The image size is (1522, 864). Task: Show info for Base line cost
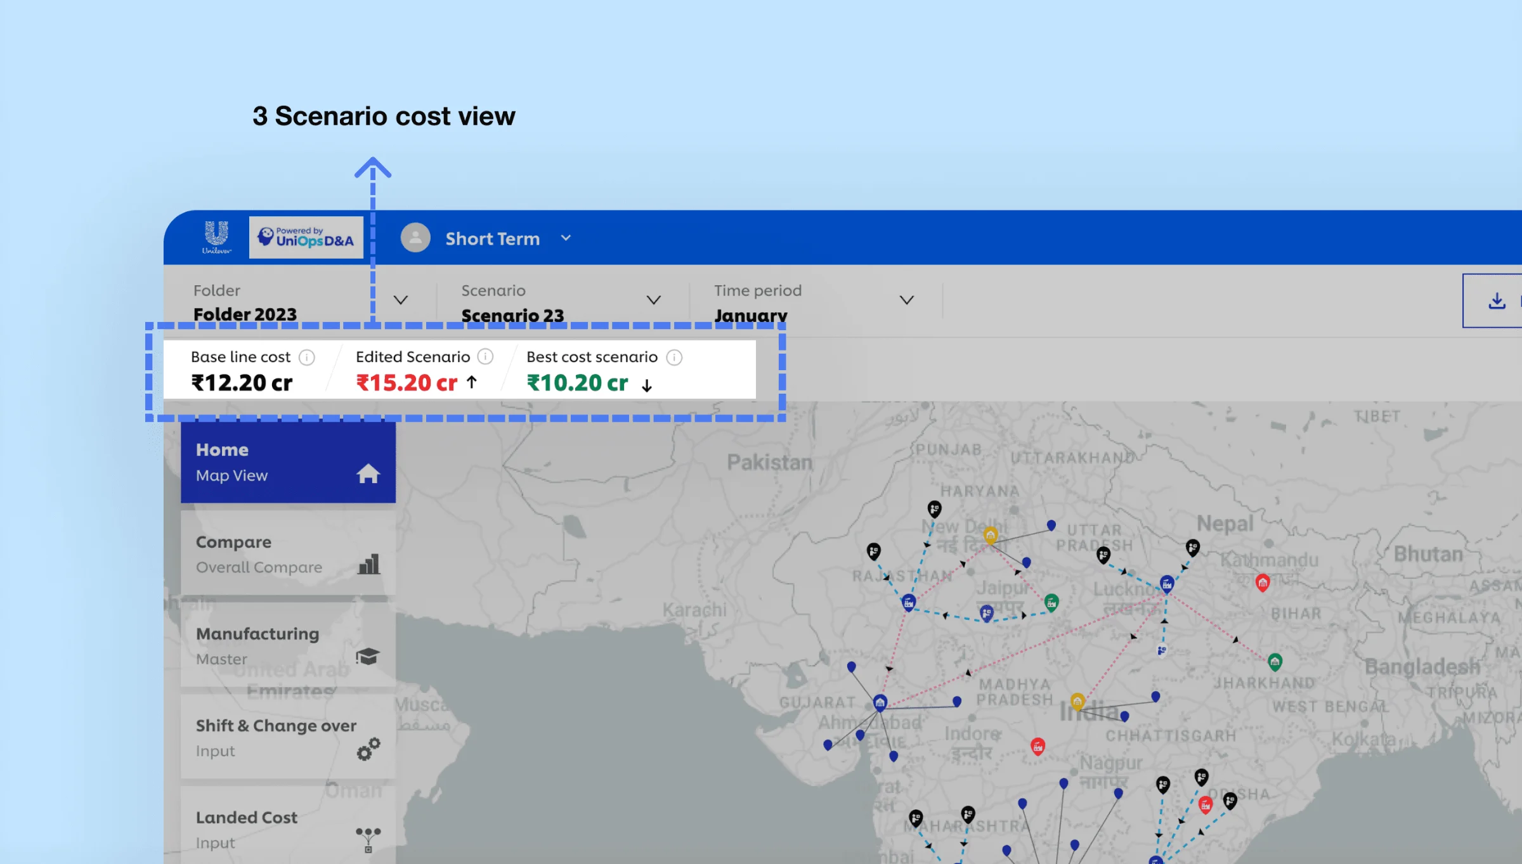307,358
